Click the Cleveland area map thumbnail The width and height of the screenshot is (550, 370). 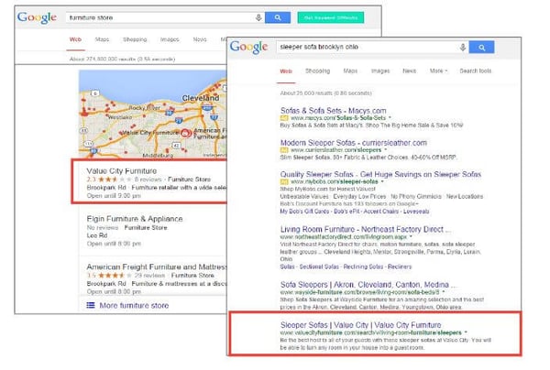[x=152, y=114]
